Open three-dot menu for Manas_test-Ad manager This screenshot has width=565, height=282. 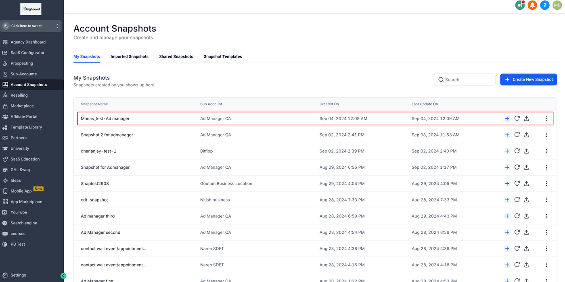click(546, 118)
